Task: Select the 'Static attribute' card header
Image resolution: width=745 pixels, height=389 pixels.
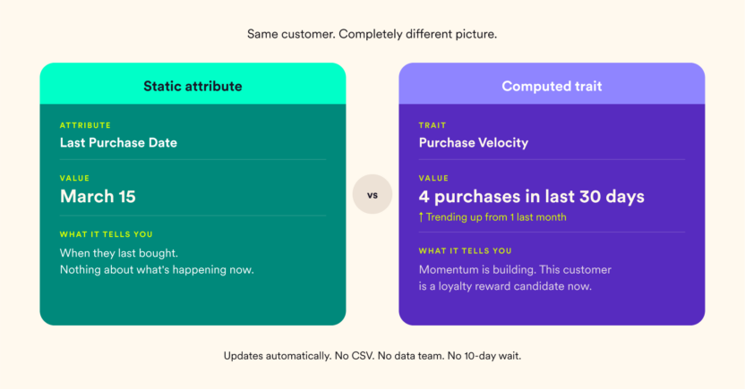Action: (193, 84)
